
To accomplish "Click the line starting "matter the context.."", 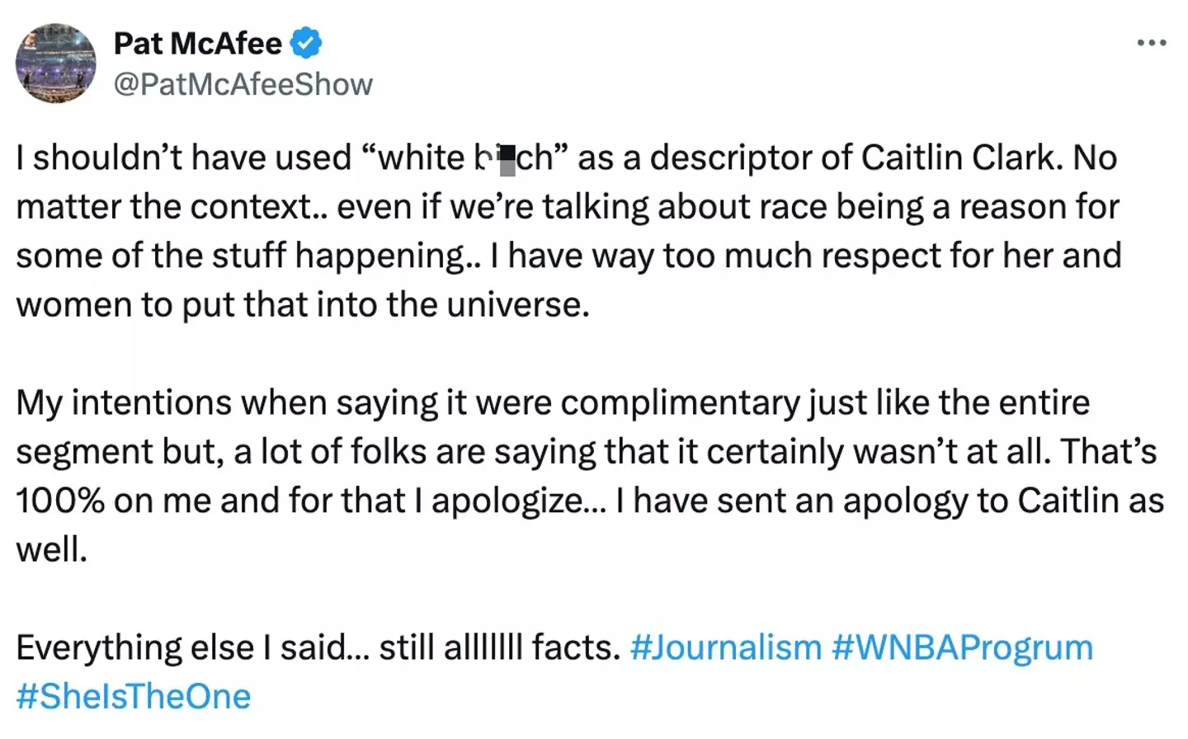I will tap(567, 207).
